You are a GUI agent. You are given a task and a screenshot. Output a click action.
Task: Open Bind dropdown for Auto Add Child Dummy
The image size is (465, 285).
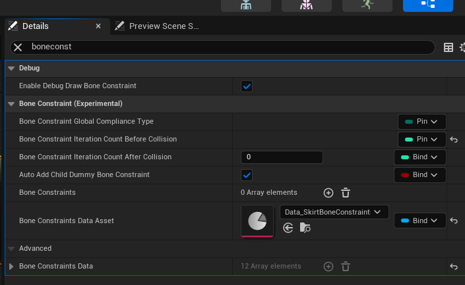click(420, 175)
